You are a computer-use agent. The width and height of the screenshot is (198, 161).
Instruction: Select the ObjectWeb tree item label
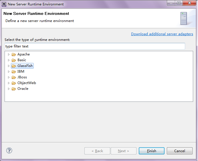click(x=27, y=83)
